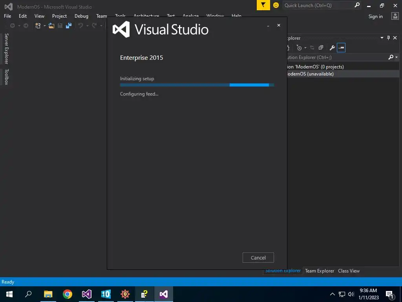Click the orange gear taskbar icon
This screenshot has width=402, height=302.
125,294
